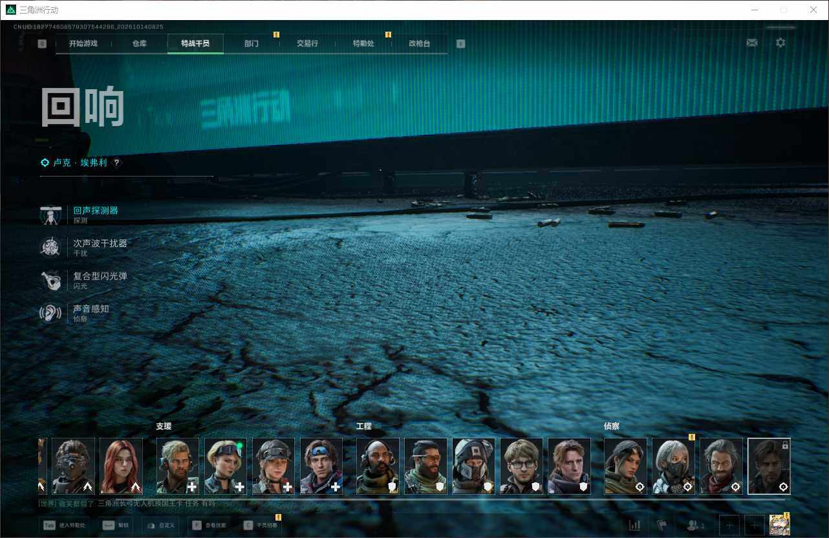Click the Q key icon left of tabs

42,44
